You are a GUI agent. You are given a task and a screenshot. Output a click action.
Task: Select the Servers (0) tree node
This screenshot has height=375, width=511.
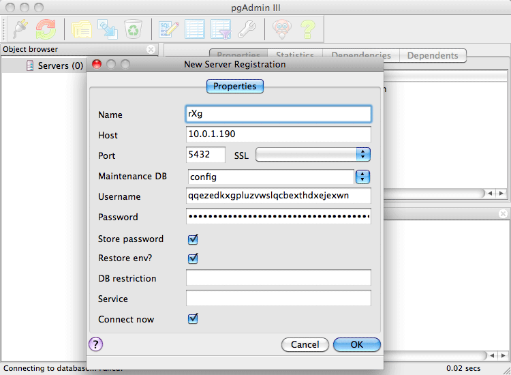point(60,66)
